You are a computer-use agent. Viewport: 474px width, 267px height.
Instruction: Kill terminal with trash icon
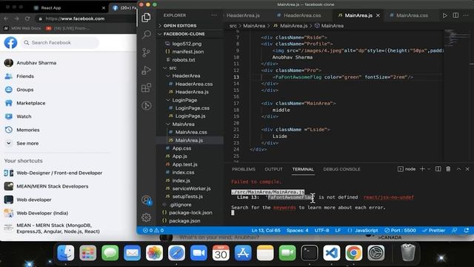448,169
